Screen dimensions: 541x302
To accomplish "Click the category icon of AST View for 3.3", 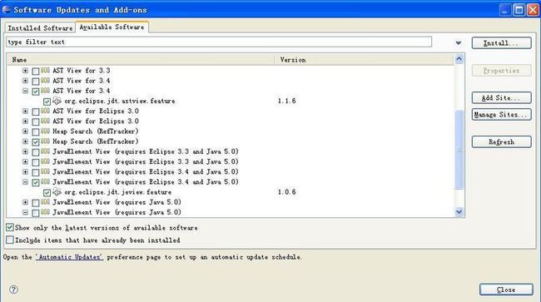I will pos(45,71).
